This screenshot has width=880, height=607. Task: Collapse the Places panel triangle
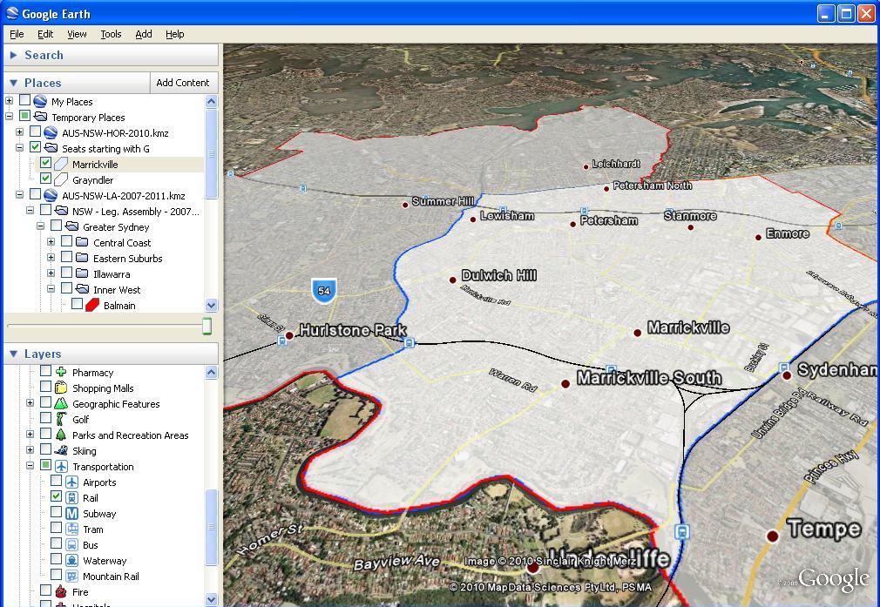click(13, 83)
